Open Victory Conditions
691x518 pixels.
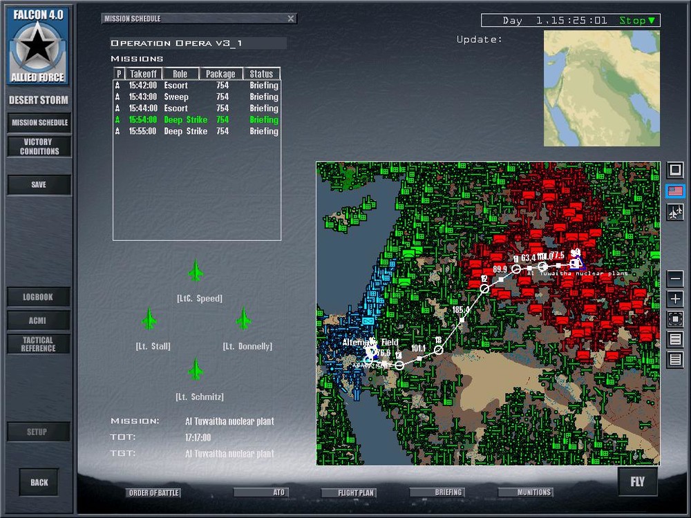[39, 146]
